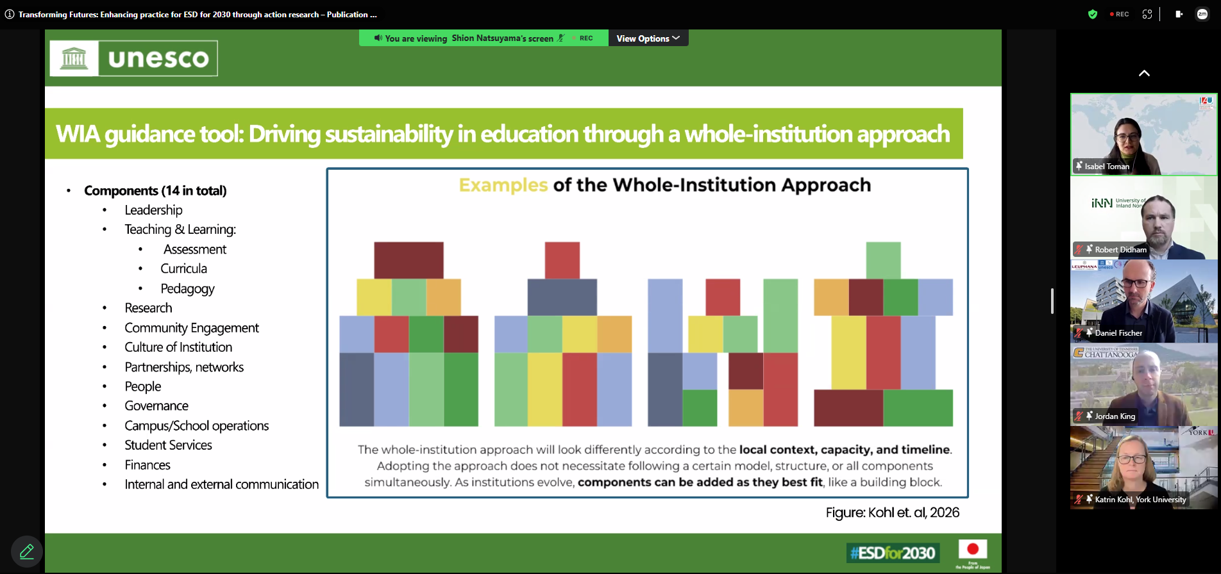The height and width of the screenshot is (574, 1221).
Task: Click the 'Student Services' bullet text
Action: point(168,445)
